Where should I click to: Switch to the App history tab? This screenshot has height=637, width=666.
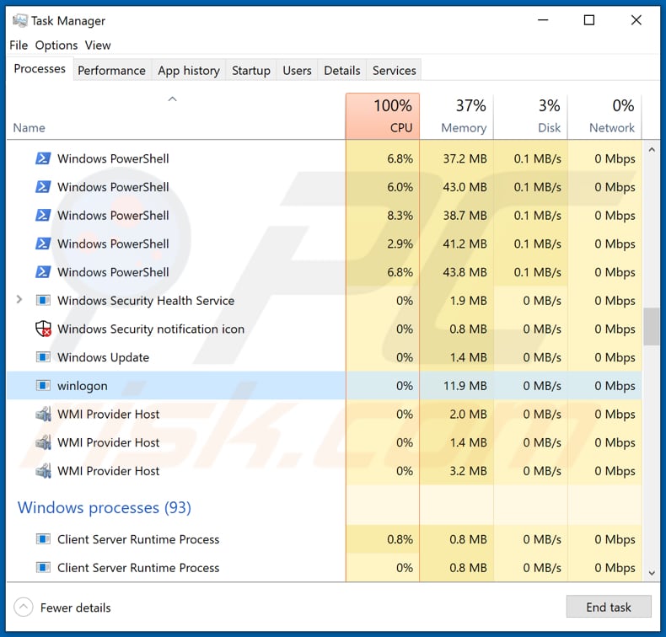click(189, 71)
